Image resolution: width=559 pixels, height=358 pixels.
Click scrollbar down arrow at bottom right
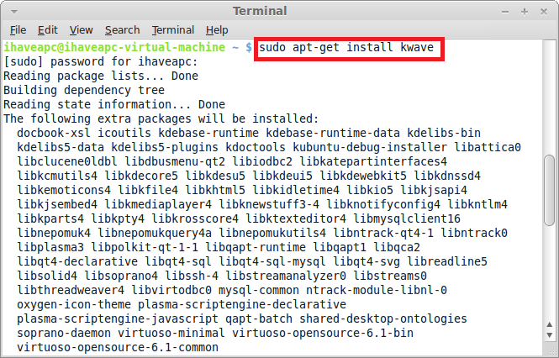(x=550, y=334)
